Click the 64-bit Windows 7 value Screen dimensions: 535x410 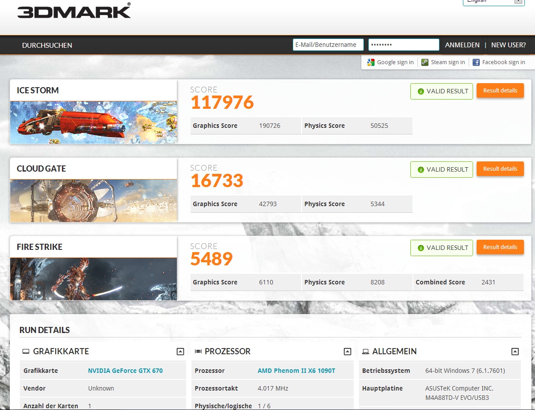coord(465,371)
